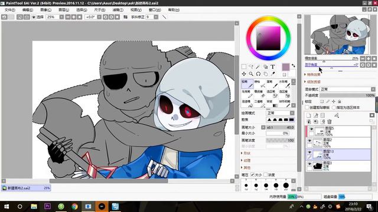Enable 创建剪贴蒙板 clipping mask checkbox
Screen dimensions: 378x212
(x=307, y=107)
